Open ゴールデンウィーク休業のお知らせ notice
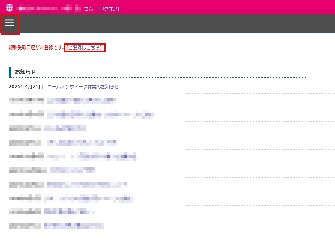This screenshot has height=242, width=335. [x=83, y=86]
